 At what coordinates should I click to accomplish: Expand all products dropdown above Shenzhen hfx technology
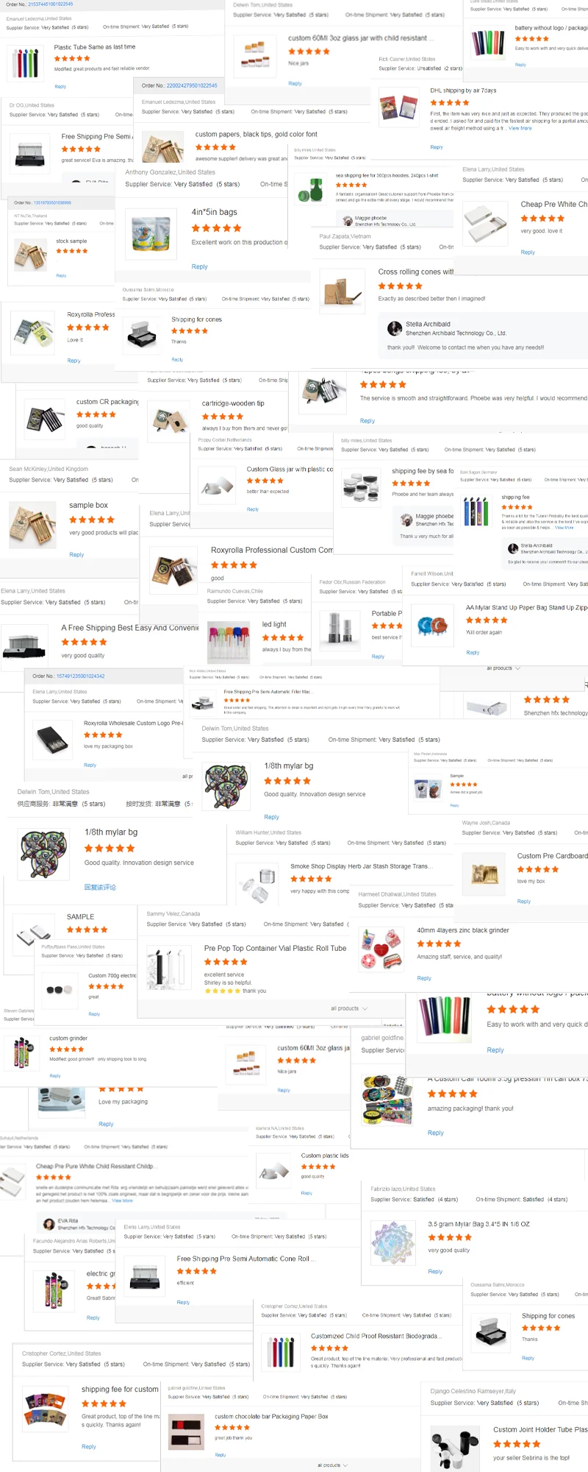tap(503, 668)
